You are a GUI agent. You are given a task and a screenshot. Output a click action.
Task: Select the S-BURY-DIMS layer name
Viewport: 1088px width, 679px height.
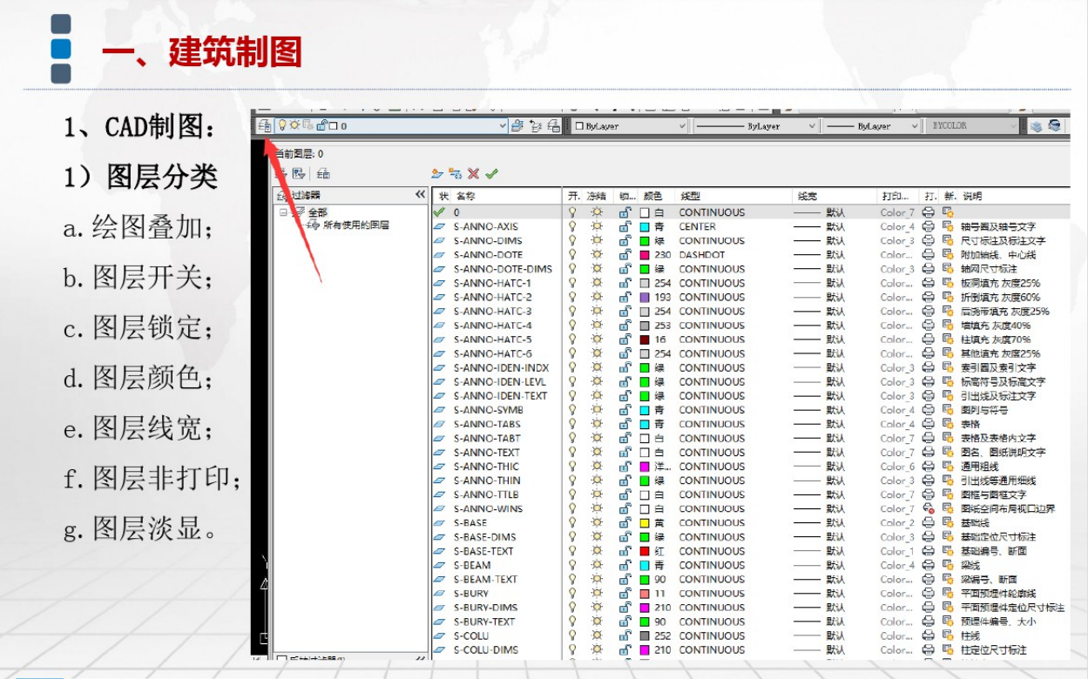click(x=485, y=608)
